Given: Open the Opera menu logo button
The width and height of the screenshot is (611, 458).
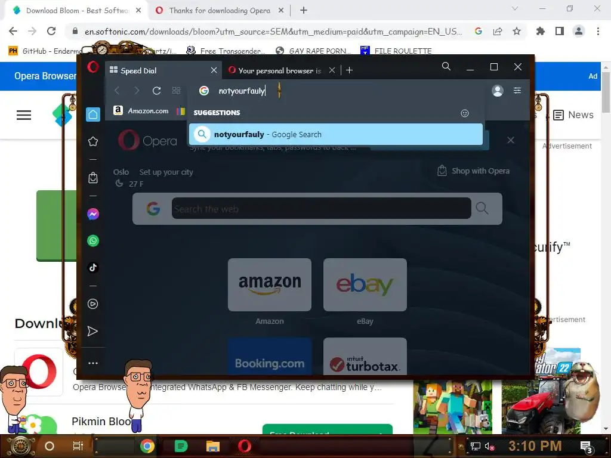Looking at the screenshot, I should pos(92,67).
